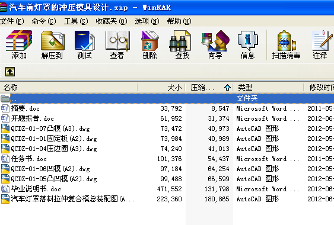Image resolution: width=334 pixels, height=225 pixels.
Task: Select the file 任务书.doc
Action: coord(28,159)
